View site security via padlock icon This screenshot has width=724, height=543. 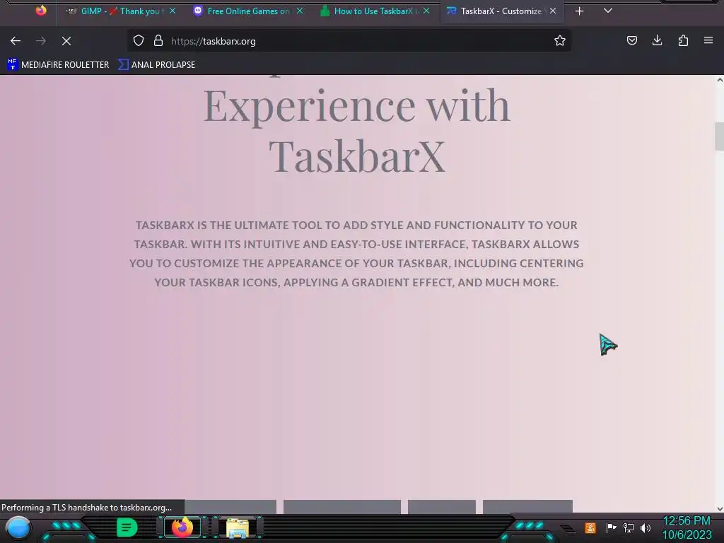(158, 40)
